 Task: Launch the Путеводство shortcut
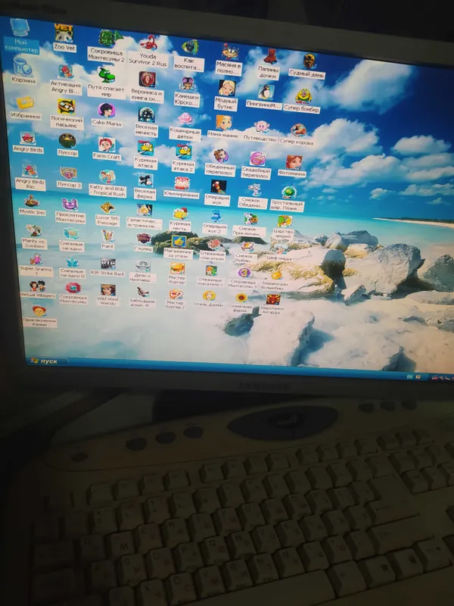[261, 132]
